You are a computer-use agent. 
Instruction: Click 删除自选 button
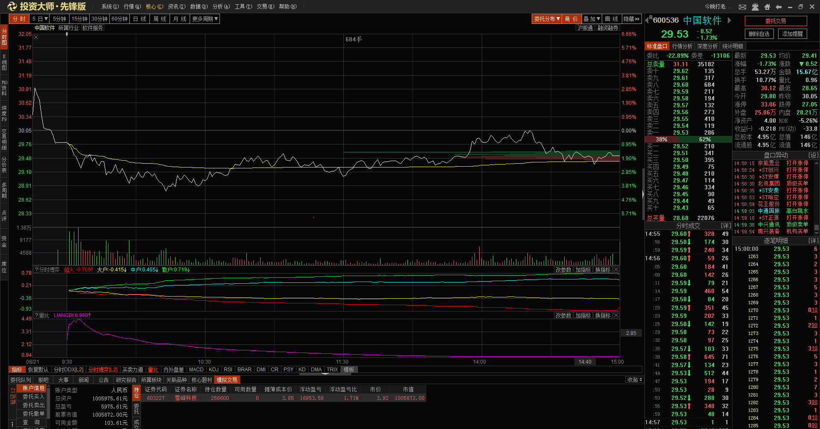click(x=759, y=34)
